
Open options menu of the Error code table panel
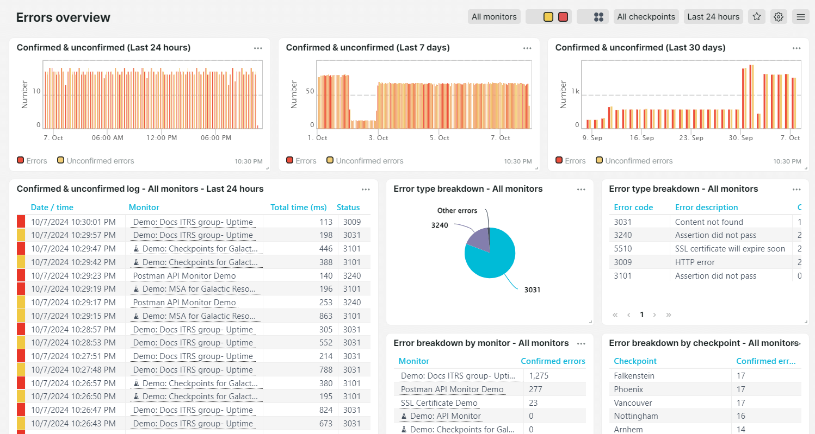pyautogui.click(x=797, y=190)
